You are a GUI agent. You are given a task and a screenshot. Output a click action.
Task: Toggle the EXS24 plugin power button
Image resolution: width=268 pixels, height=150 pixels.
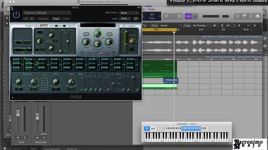(16, 15)
